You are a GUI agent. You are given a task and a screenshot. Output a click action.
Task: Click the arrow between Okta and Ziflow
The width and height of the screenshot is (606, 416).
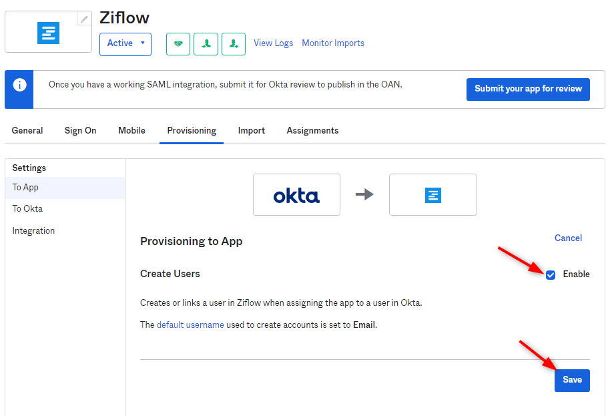pos(364,194)
